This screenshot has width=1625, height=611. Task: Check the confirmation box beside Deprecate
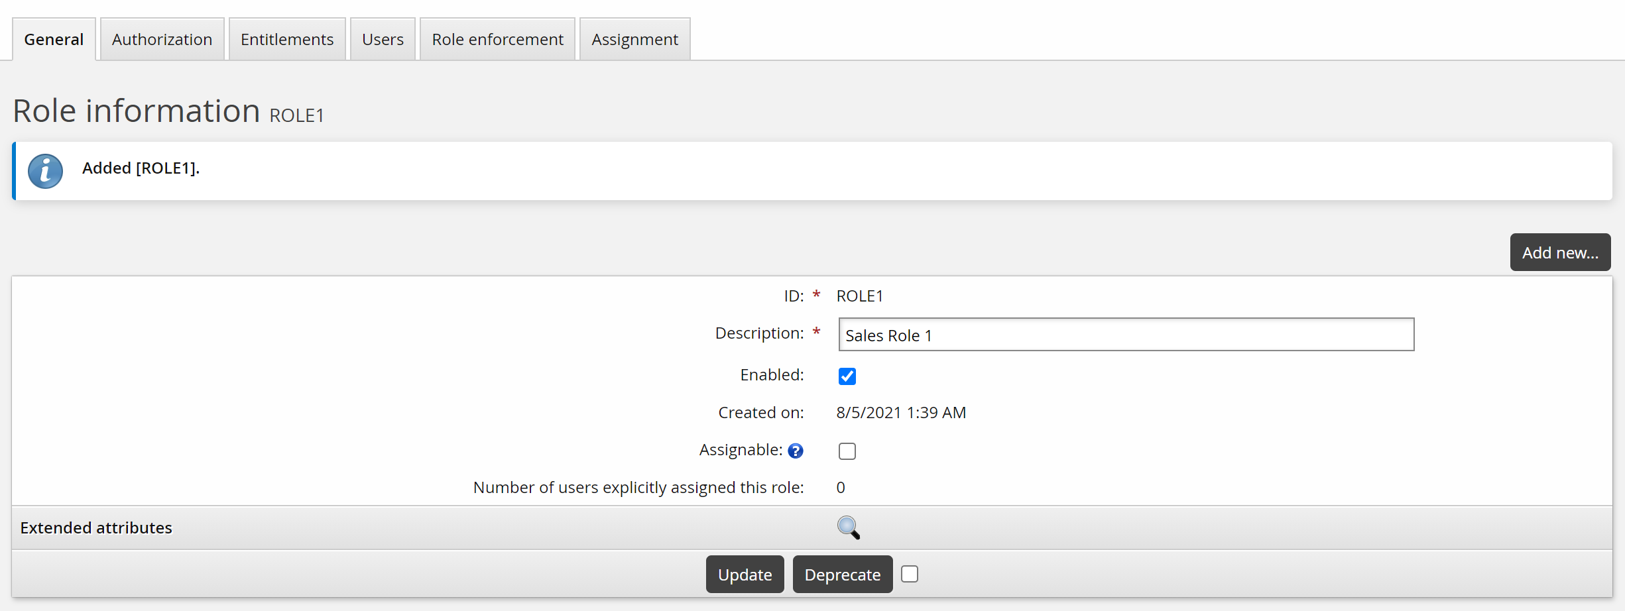[910, 574]
